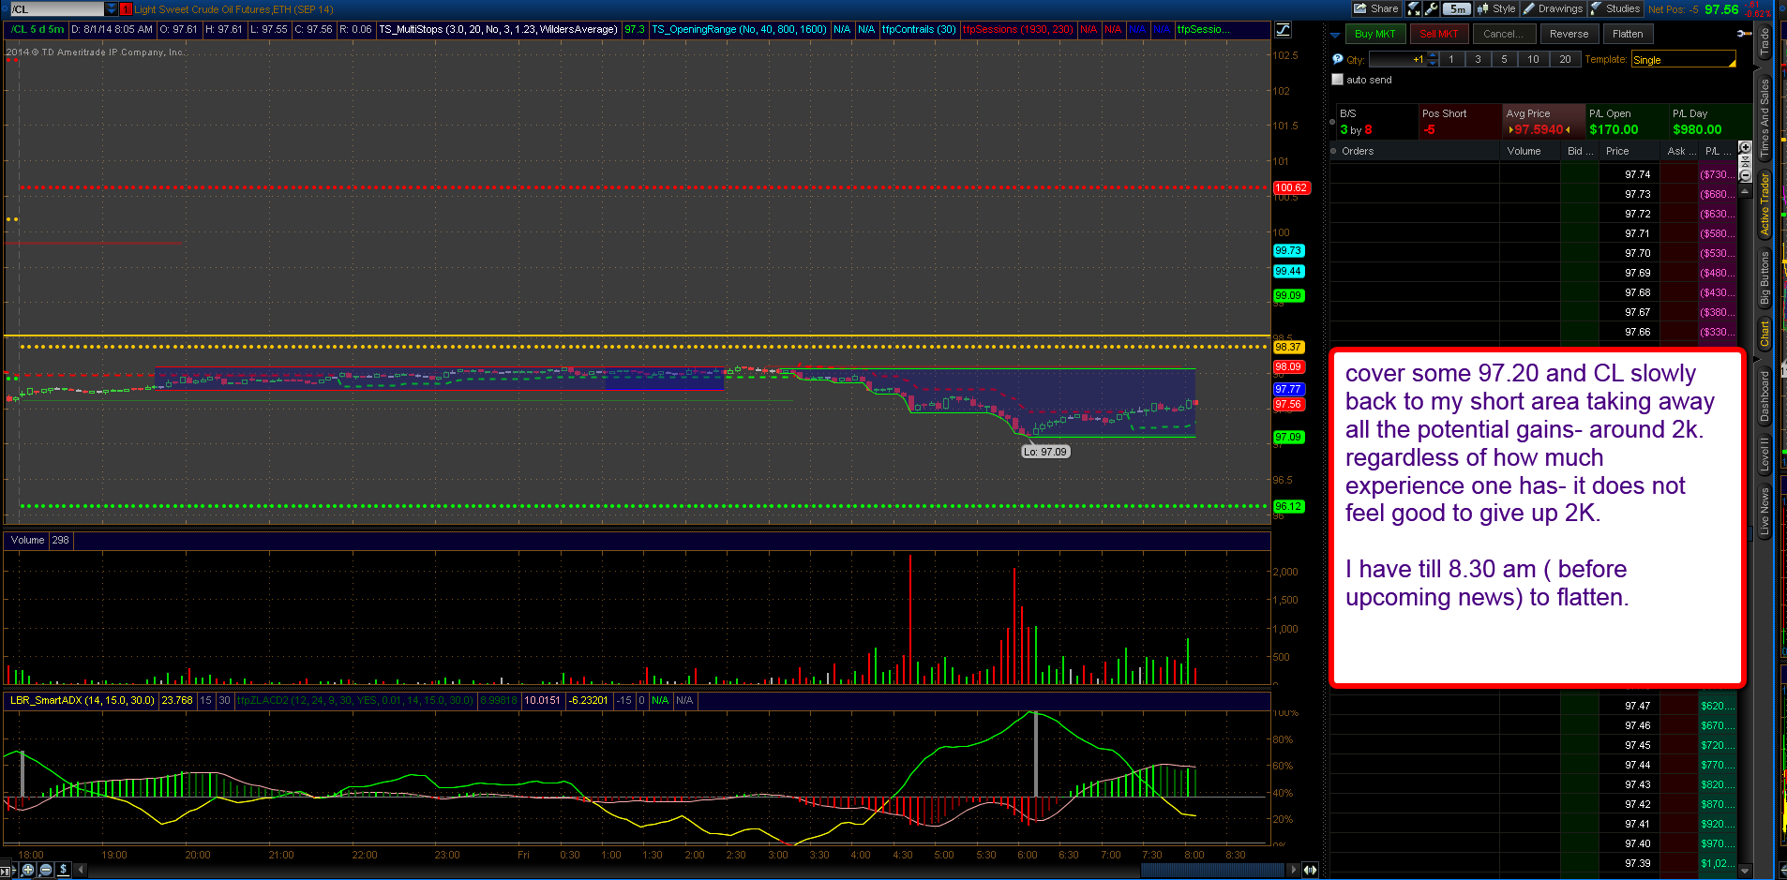Enable the auto send checkbox
The height and width of the screenshot is (880, 1787).
(x=1338, y=80)
